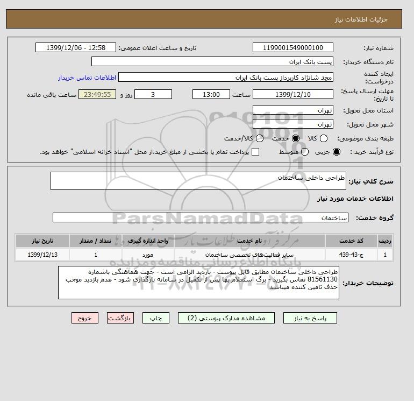Viewport: 414px width, 401px height.
Task: Click the پاسخ به نیاز button
Action: (310, 318)
